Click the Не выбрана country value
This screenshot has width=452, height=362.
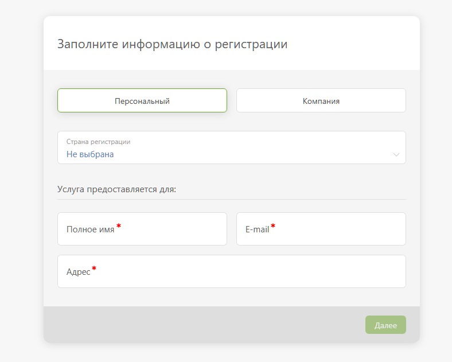coord(90,154)
